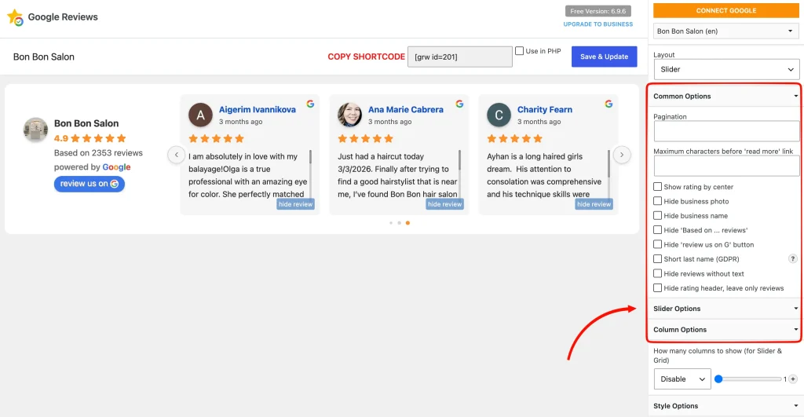Select the first slider pagination dot
804x417 pixels.
(391, 223)
